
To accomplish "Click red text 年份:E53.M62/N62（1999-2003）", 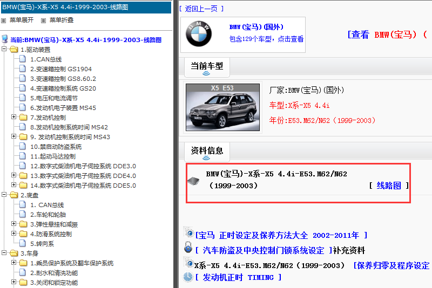I will click(x=322, y=120).
